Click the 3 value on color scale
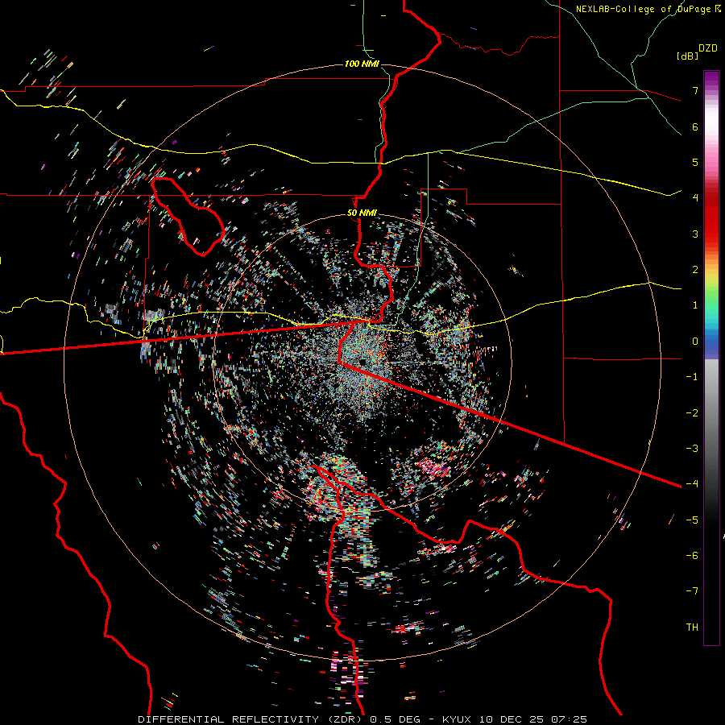The height and width of the screenshot is (725, 725). click(695, 234)
